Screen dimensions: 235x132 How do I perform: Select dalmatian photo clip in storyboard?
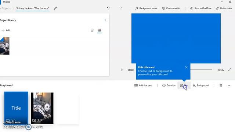click(42, 108)
